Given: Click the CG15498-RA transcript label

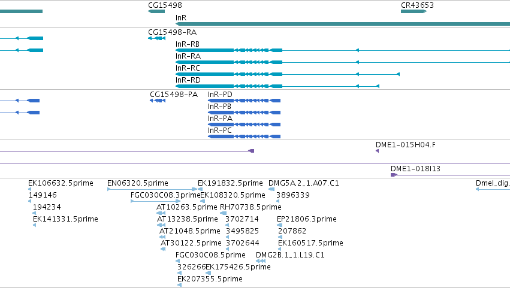Looking at the screenshot, I should (x=173, y=32).
